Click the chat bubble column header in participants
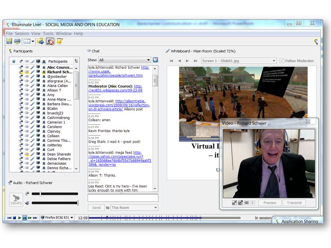The image size is (331, 248). (27, 61)
